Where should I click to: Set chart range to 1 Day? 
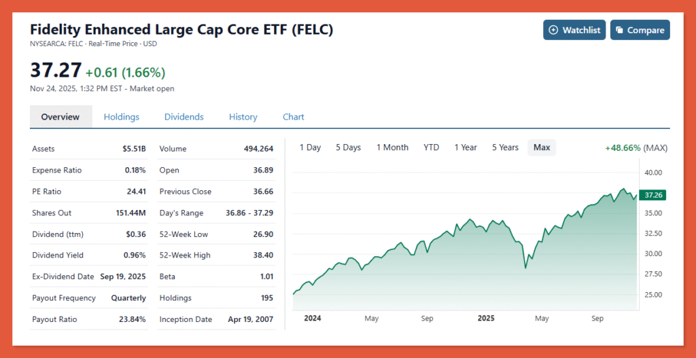tap(310, 147)
